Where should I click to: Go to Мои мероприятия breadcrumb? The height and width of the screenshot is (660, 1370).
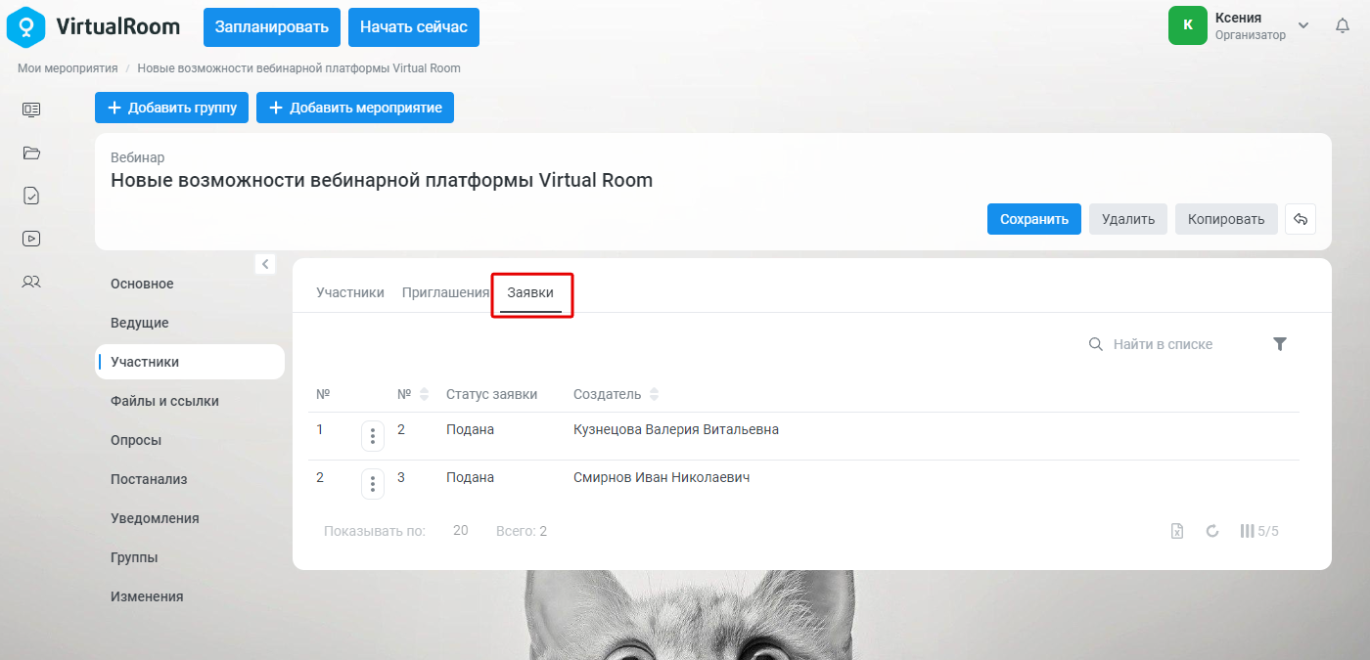68,68
